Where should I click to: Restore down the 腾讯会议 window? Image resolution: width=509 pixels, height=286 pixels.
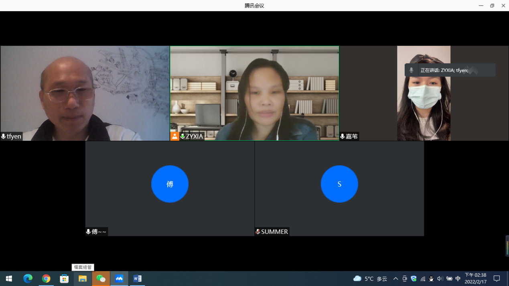(x=492, y=6)
